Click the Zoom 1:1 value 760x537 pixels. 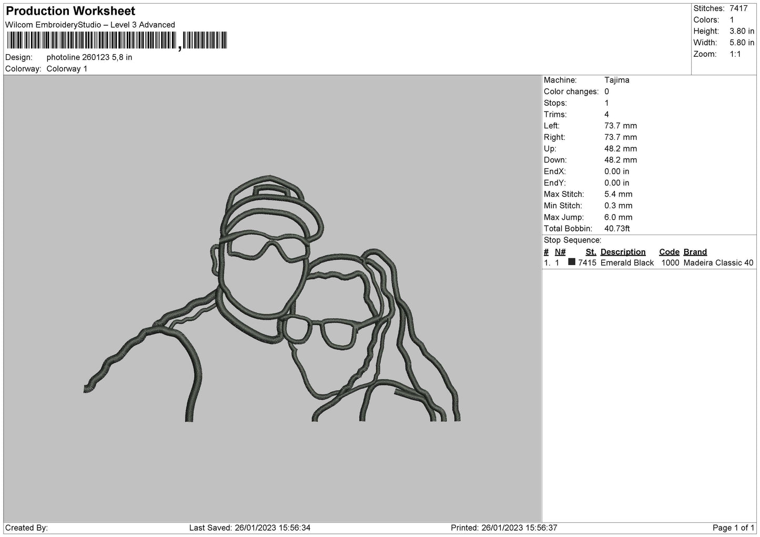pos(735,54)
